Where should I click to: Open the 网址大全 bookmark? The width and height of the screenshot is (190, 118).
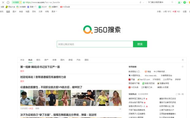pyautogui.click(x=10, y=7)
